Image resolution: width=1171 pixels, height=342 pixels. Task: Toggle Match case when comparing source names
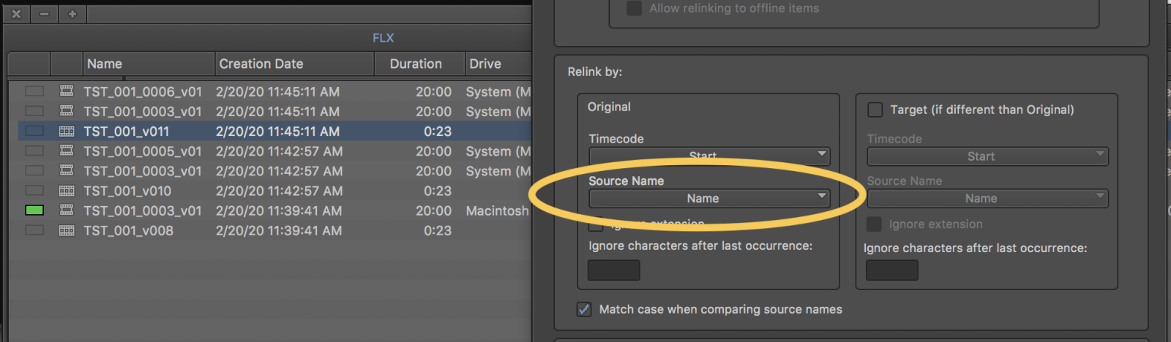click(x=584, y=309)
